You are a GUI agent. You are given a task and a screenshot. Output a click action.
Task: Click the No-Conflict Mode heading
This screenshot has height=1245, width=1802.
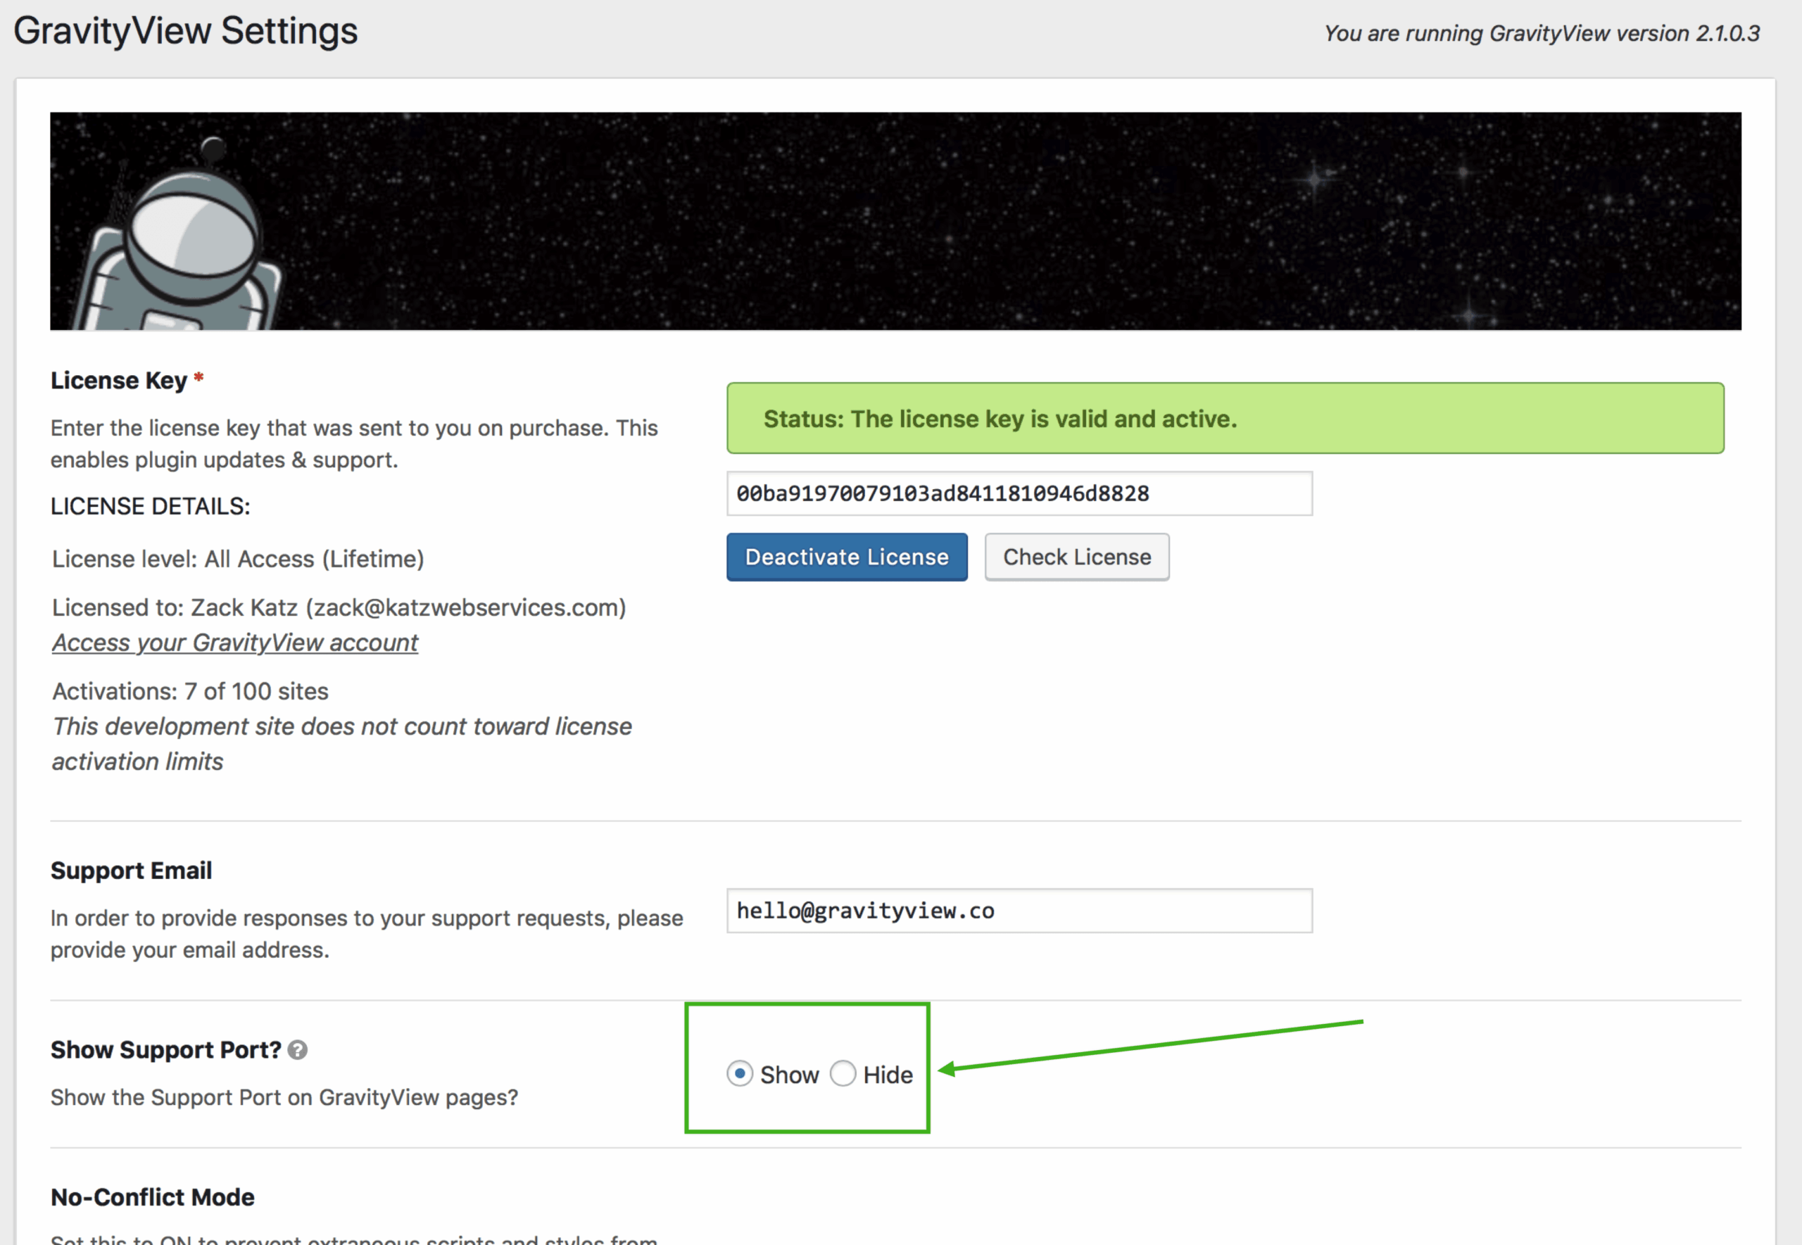point(153,1197)
